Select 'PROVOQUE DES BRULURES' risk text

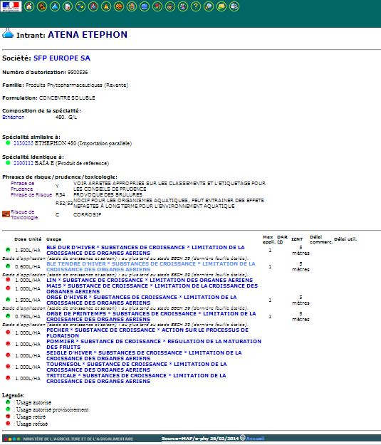(x=108, y=194)
